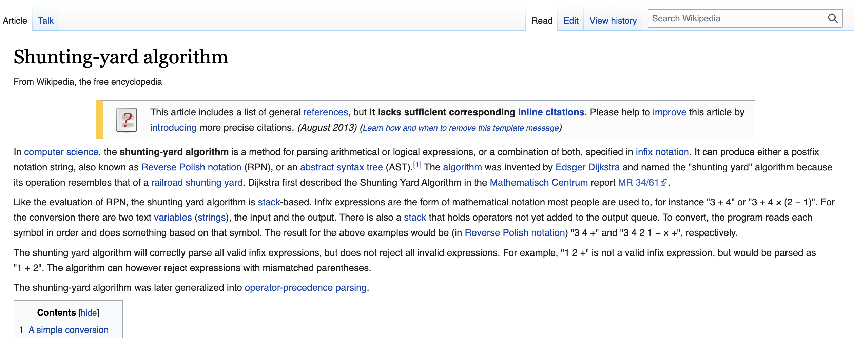Follow the Mathematisch Centrum link
Image resolution: width=854 pixels, height=338 pixels.
[x=539, y=183]
